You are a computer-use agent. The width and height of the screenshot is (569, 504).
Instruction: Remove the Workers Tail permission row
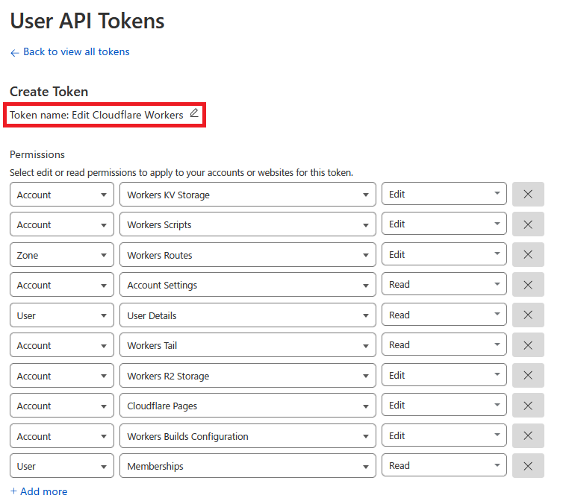[x=528, y=345]
